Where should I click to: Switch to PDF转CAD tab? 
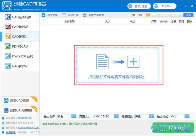tap(20, 46)
